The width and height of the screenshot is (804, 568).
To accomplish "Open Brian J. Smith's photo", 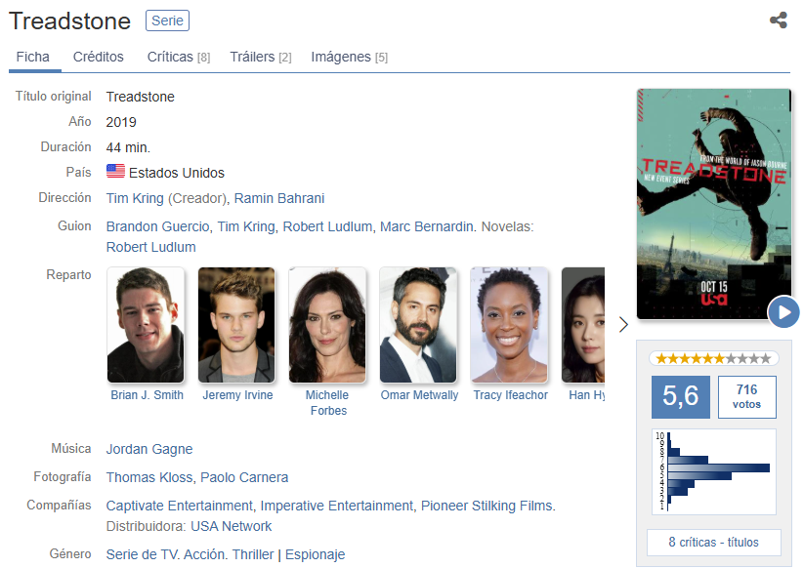I will [146, 325].
